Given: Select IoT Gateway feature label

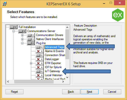Looking at the screenshot, I should pyautogui.click(x=52, y=71).
